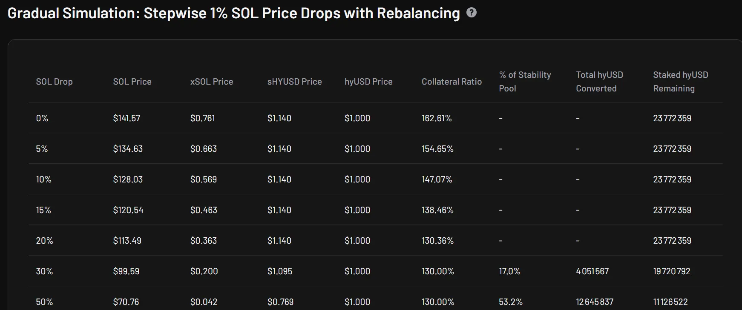Select the 10% SOL Drop row
Image resolution: width=742 pixels, height=310 pixels.
point(43,179)
